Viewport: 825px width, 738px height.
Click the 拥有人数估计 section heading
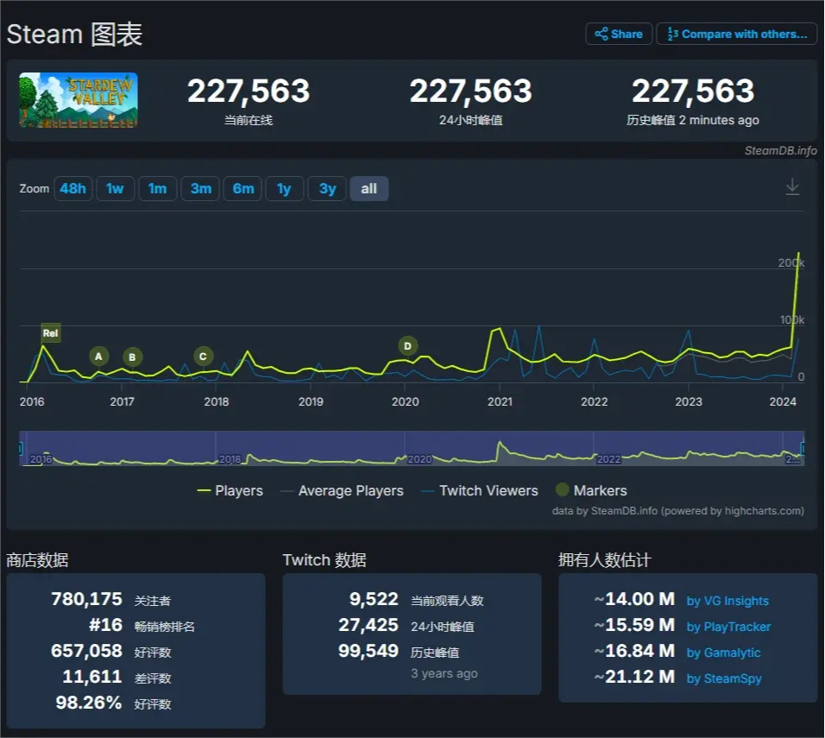click(x=605, y=560)
